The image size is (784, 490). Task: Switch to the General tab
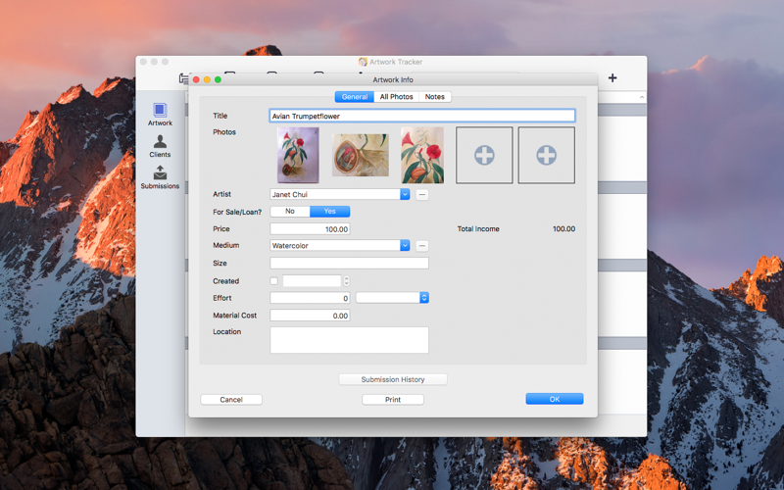(355, 96)
